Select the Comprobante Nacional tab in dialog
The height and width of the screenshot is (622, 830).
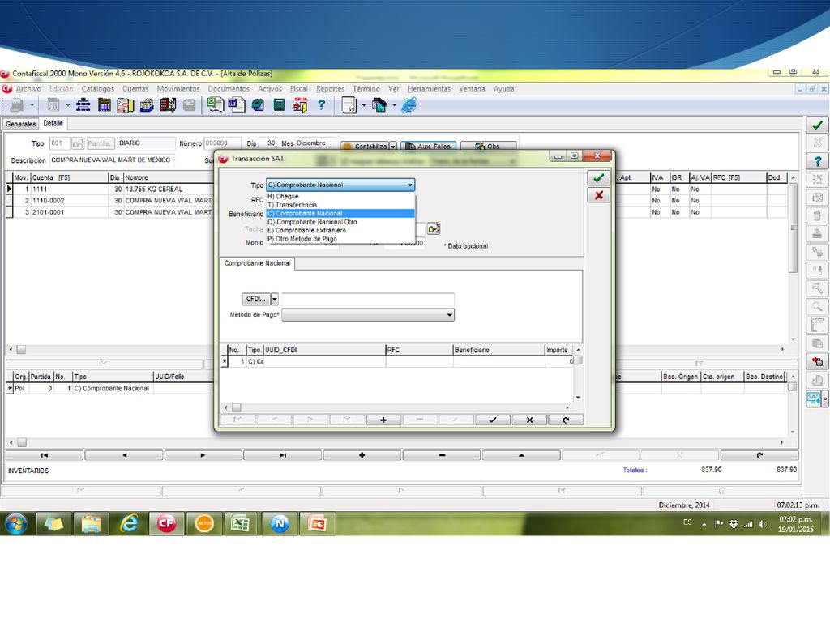tap(257, 263)
